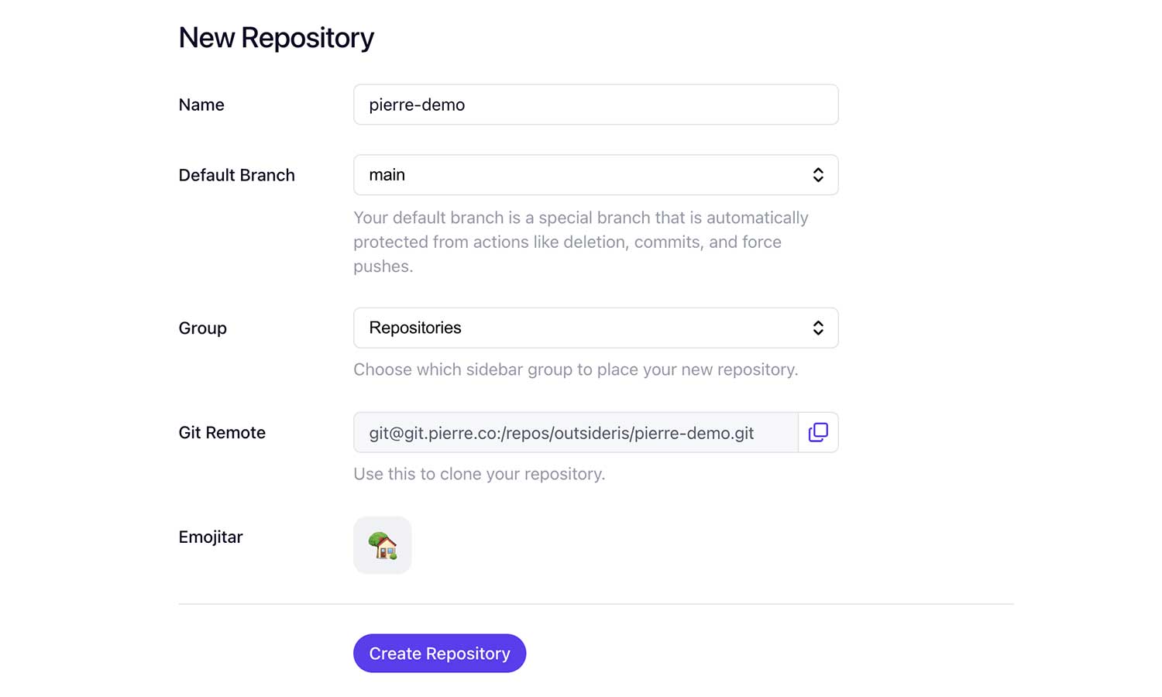Image resolution: width=1162 pixels, height=697 pixels.
Task: Click the New Repository heading
Action: tap(277, 37)
